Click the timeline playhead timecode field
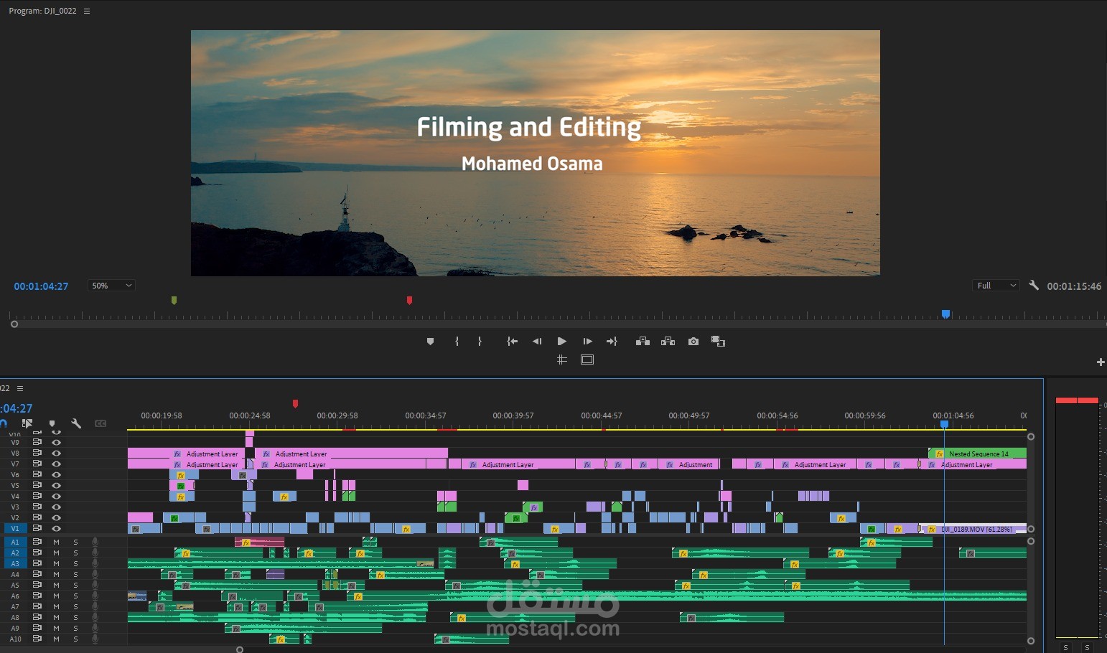Viewport: 1107px width, 653px height. [17, 408]
